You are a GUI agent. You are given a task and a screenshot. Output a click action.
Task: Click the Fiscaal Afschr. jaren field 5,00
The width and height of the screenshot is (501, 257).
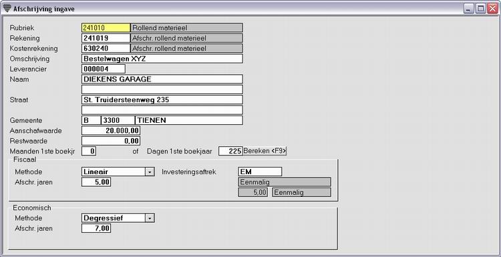point(96,182)
